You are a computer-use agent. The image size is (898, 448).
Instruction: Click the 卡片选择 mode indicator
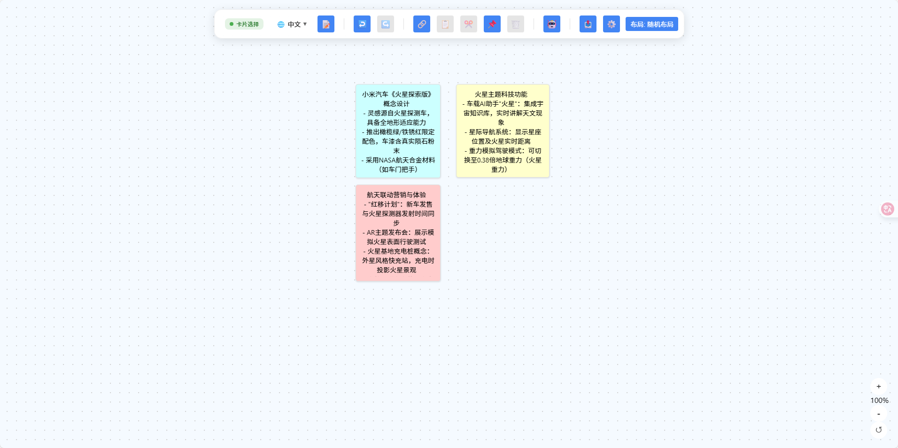pyautogui.click(x=244, y=24)
